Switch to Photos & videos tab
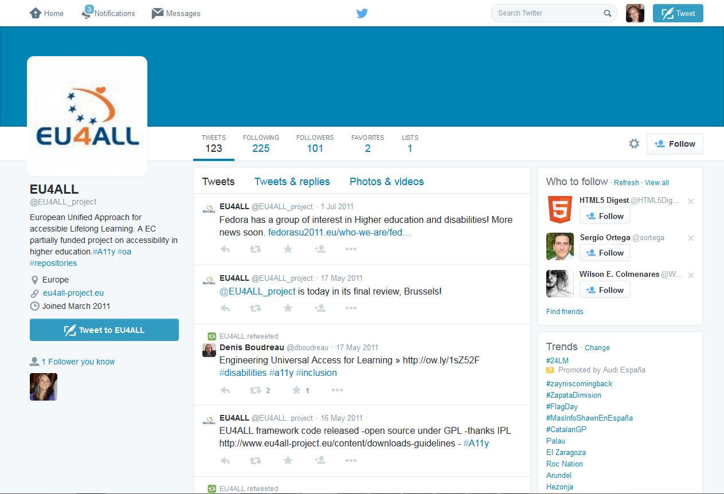 click(x=387, y=182)
